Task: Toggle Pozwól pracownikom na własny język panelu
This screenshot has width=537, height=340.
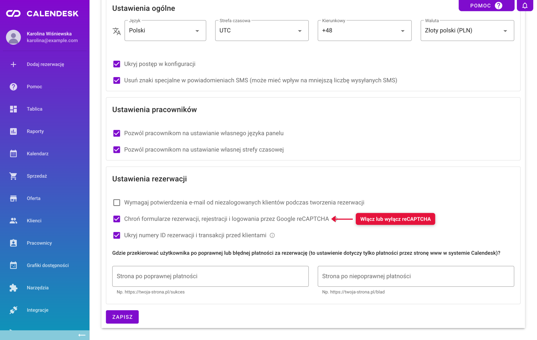Action: point(117,133)
